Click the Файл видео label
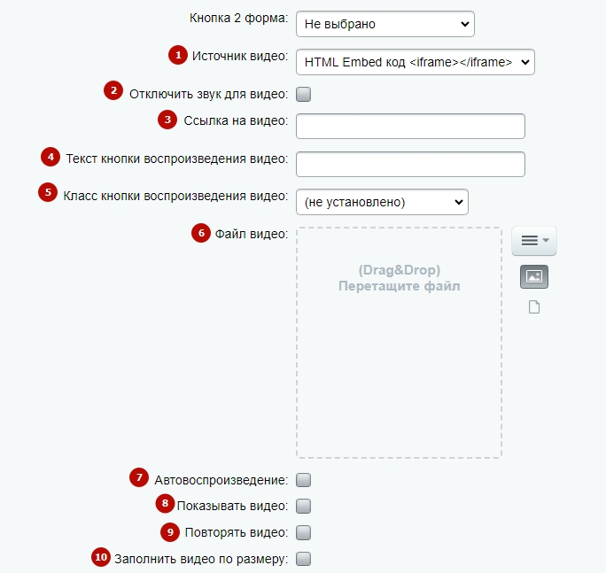This screenshot has height=573, width=606. click(252, 234)
